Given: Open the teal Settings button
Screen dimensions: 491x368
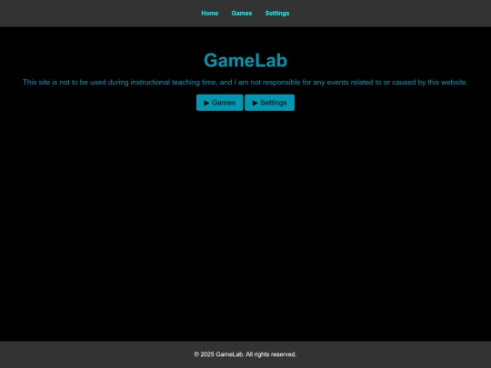Looking at the screenshot, I should pos(270,103).
